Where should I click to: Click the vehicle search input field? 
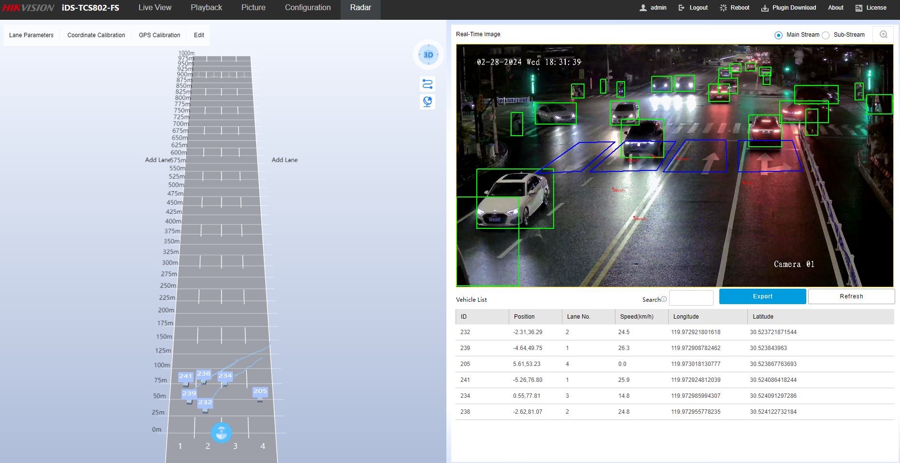pyautogui.click(x=691, y=298)
